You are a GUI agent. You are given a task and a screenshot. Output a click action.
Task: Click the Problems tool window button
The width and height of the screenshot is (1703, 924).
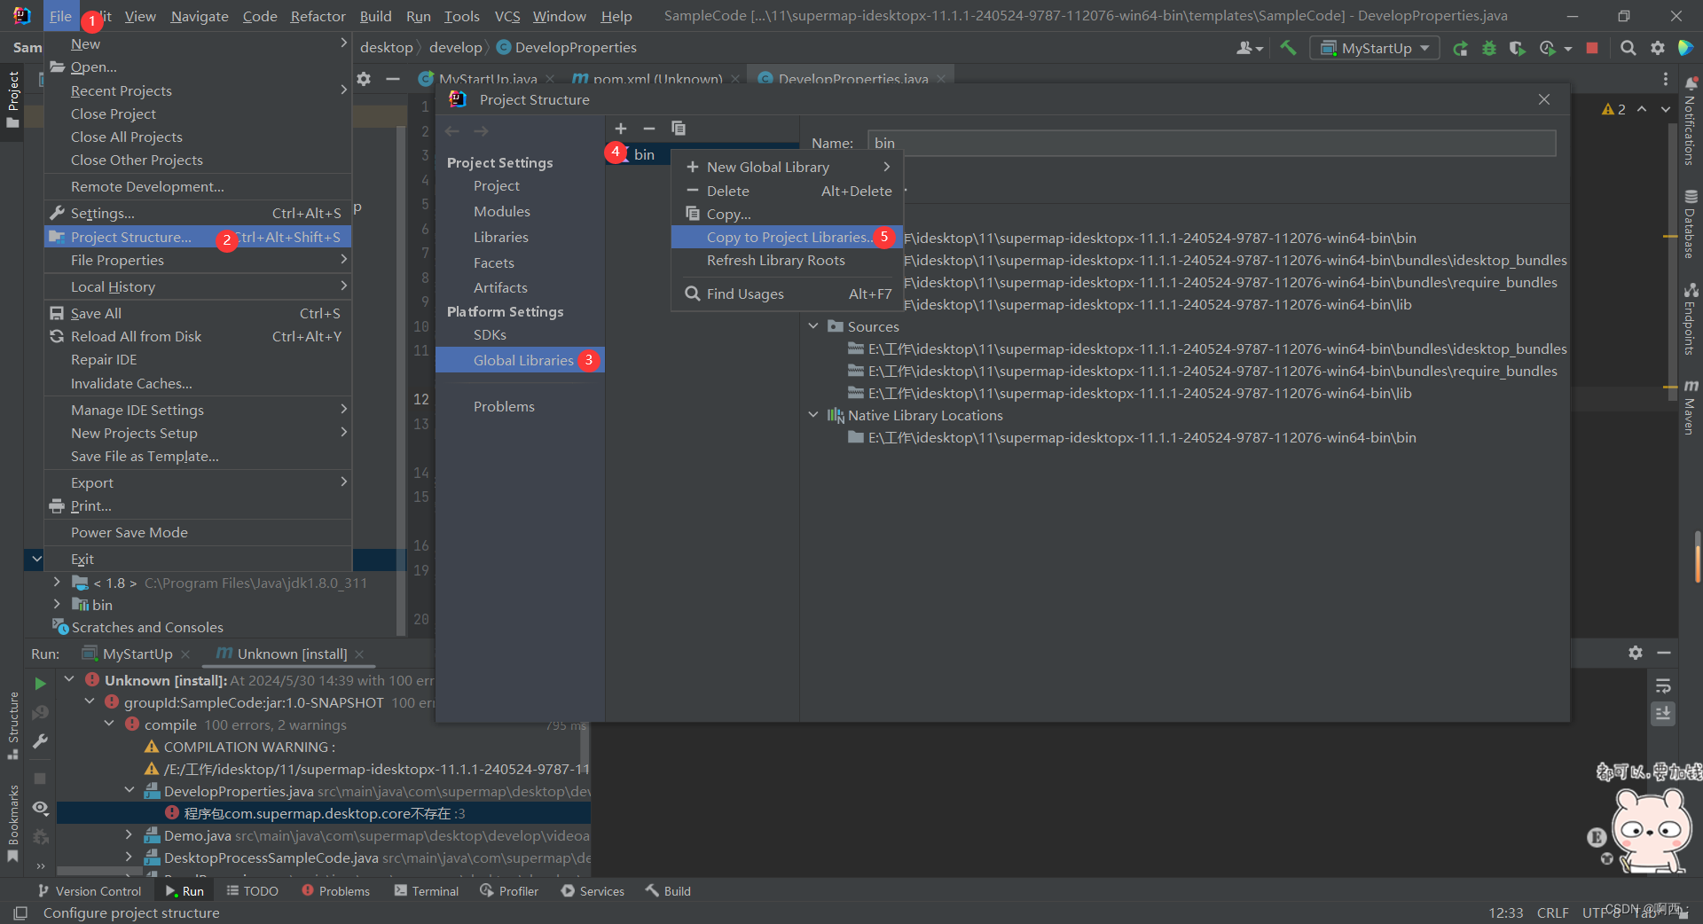pyautogui.click(x=335, y=890)
